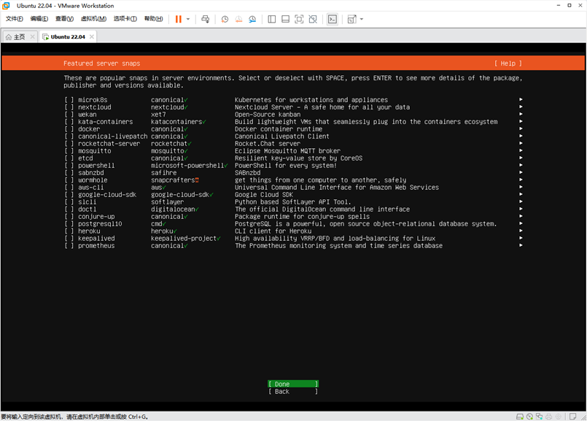Select the sabnzbd package name
Viewport: 587px width, 421px height.
point(91,173)
